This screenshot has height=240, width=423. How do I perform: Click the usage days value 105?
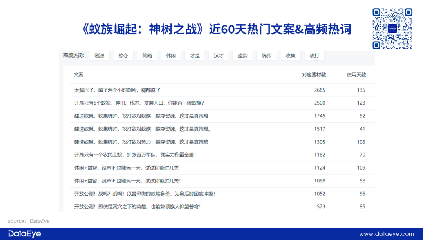pyautogui.click(x=361, y=142)
